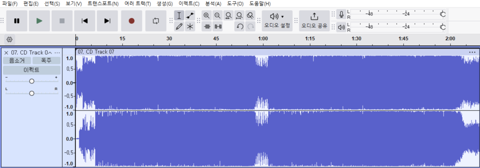Open the 분석(A) menu
480x168 pixels.
tap(213, 4)
